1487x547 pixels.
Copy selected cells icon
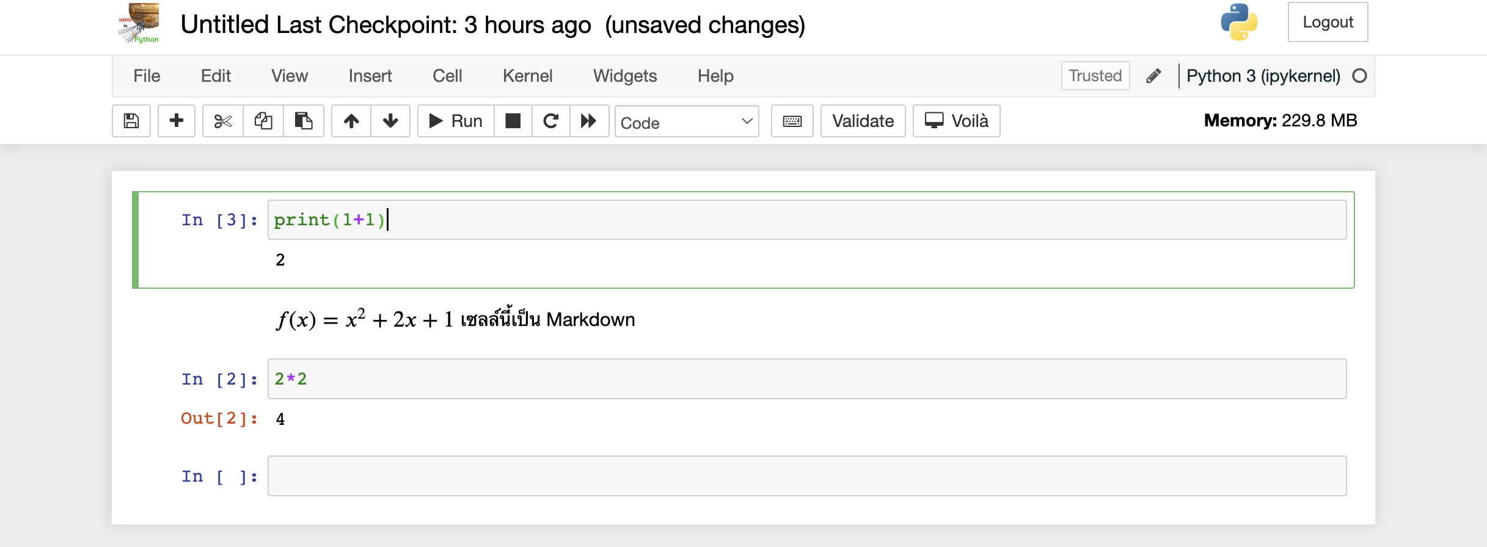point(263,121)
